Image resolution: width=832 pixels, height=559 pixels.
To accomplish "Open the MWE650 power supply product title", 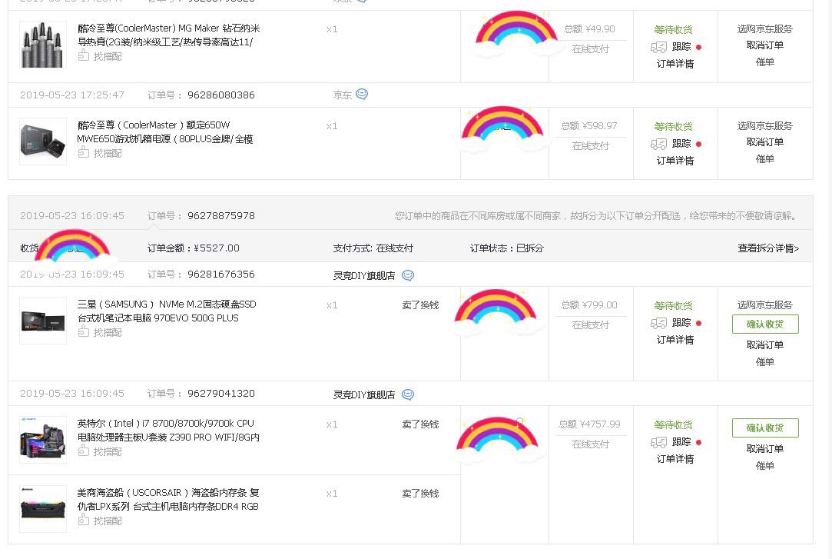I will (165, 132).
